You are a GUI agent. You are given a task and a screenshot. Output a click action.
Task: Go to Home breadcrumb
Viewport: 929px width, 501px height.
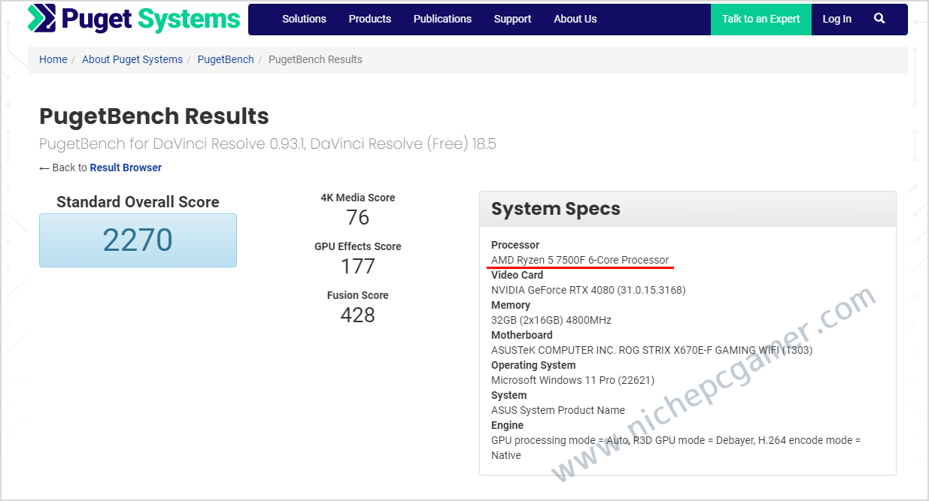pos(53,59)
